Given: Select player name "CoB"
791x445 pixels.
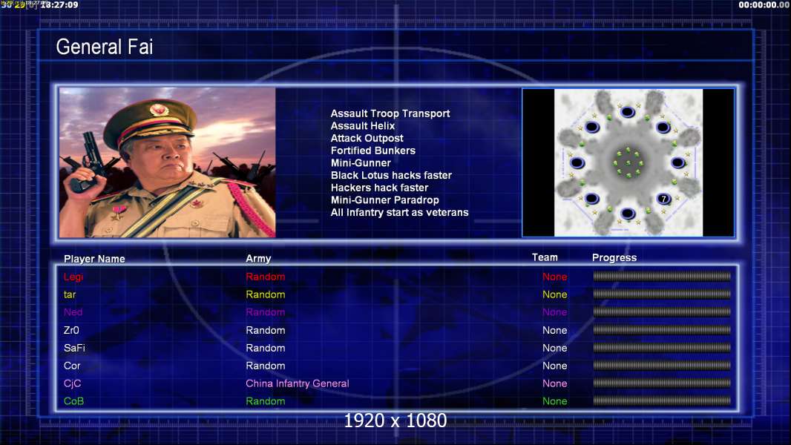Looking at the screenshot, I should [73, 401].
